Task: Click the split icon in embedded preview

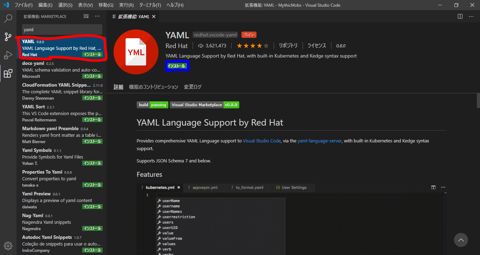Action: pyautogui.click(x=433, y=187)
